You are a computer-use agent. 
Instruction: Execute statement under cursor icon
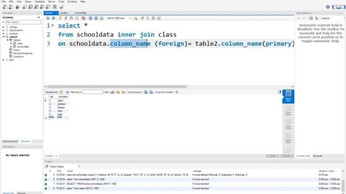point(65,18)
